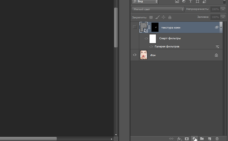Open the fx layer style menu
The image size is (228, 141).
tap(179, 138)
